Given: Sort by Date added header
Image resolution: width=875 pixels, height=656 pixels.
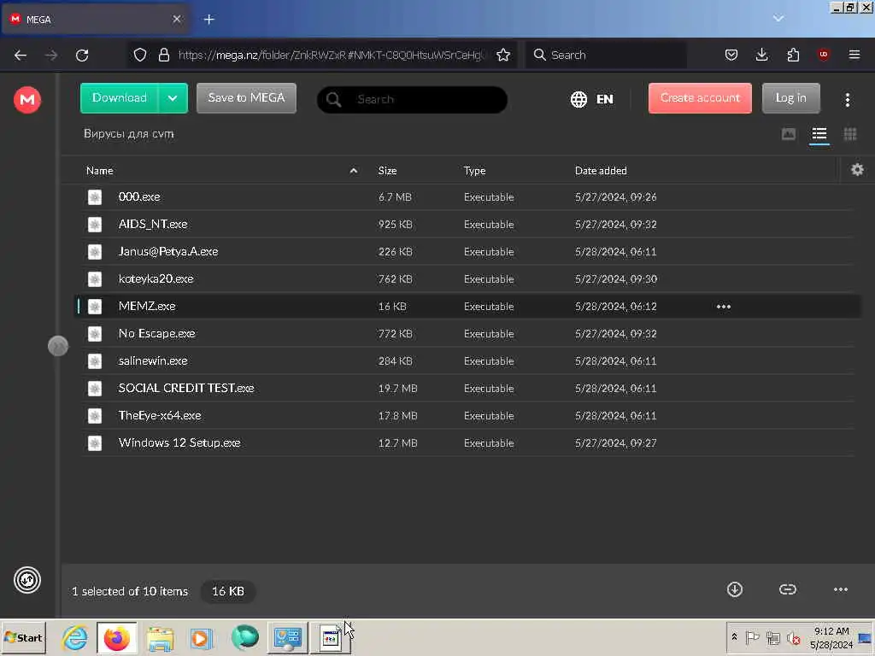Looking at the screenshot, I should pos(601,171).
